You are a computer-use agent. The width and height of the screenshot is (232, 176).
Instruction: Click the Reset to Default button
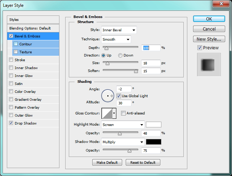143,163
